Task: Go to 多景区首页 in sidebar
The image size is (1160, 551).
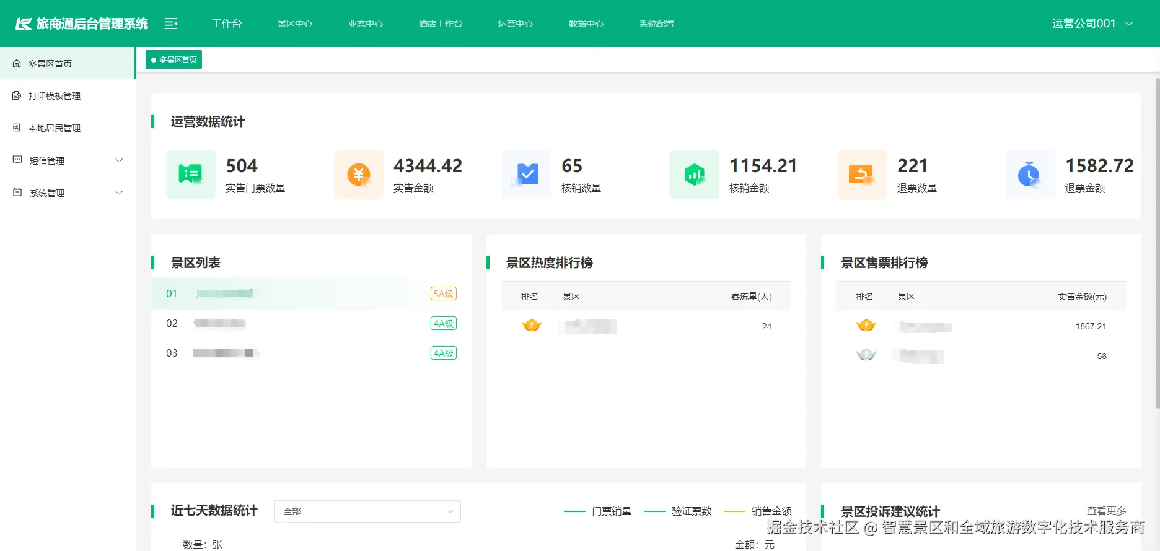Action: [x=68, y=63]
